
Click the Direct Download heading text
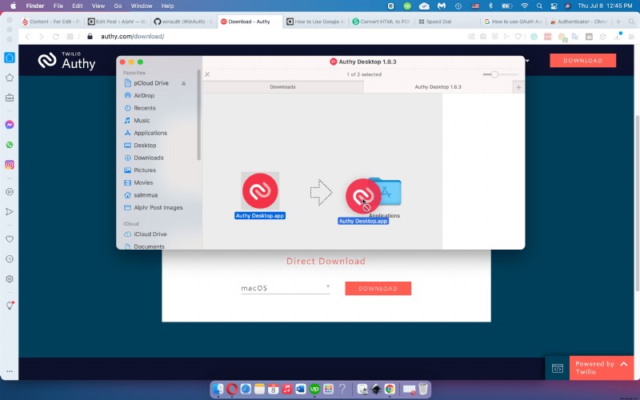[x=326, y=262]
